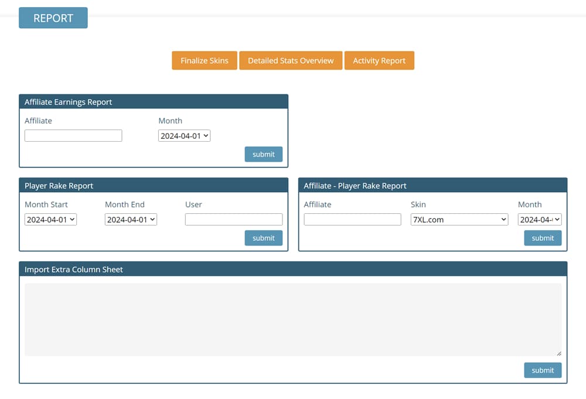This screenshot has width=586, height=399.
Task: Open the Month End dropdown
Action: tap(131, 220)
